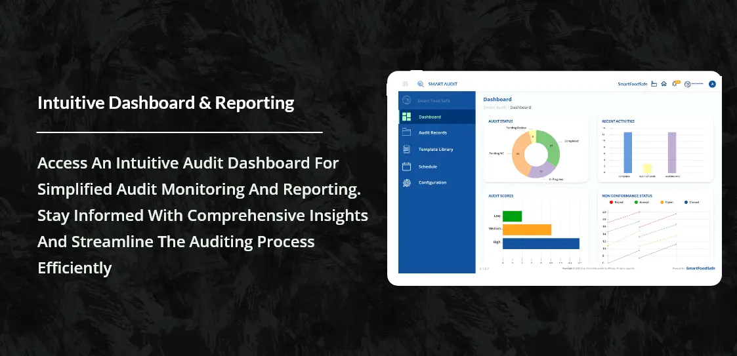Click the yellow Pending Review donut segment

532,136
